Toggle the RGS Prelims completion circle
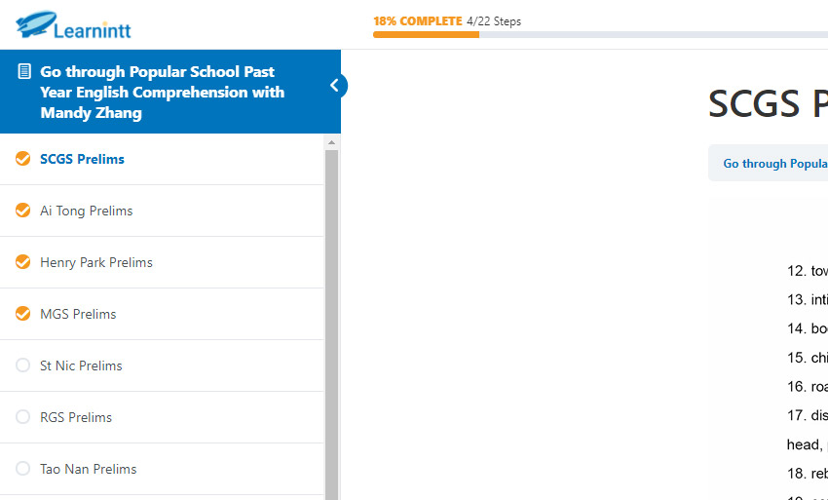 pyautogui.click(x=22, y=417)
